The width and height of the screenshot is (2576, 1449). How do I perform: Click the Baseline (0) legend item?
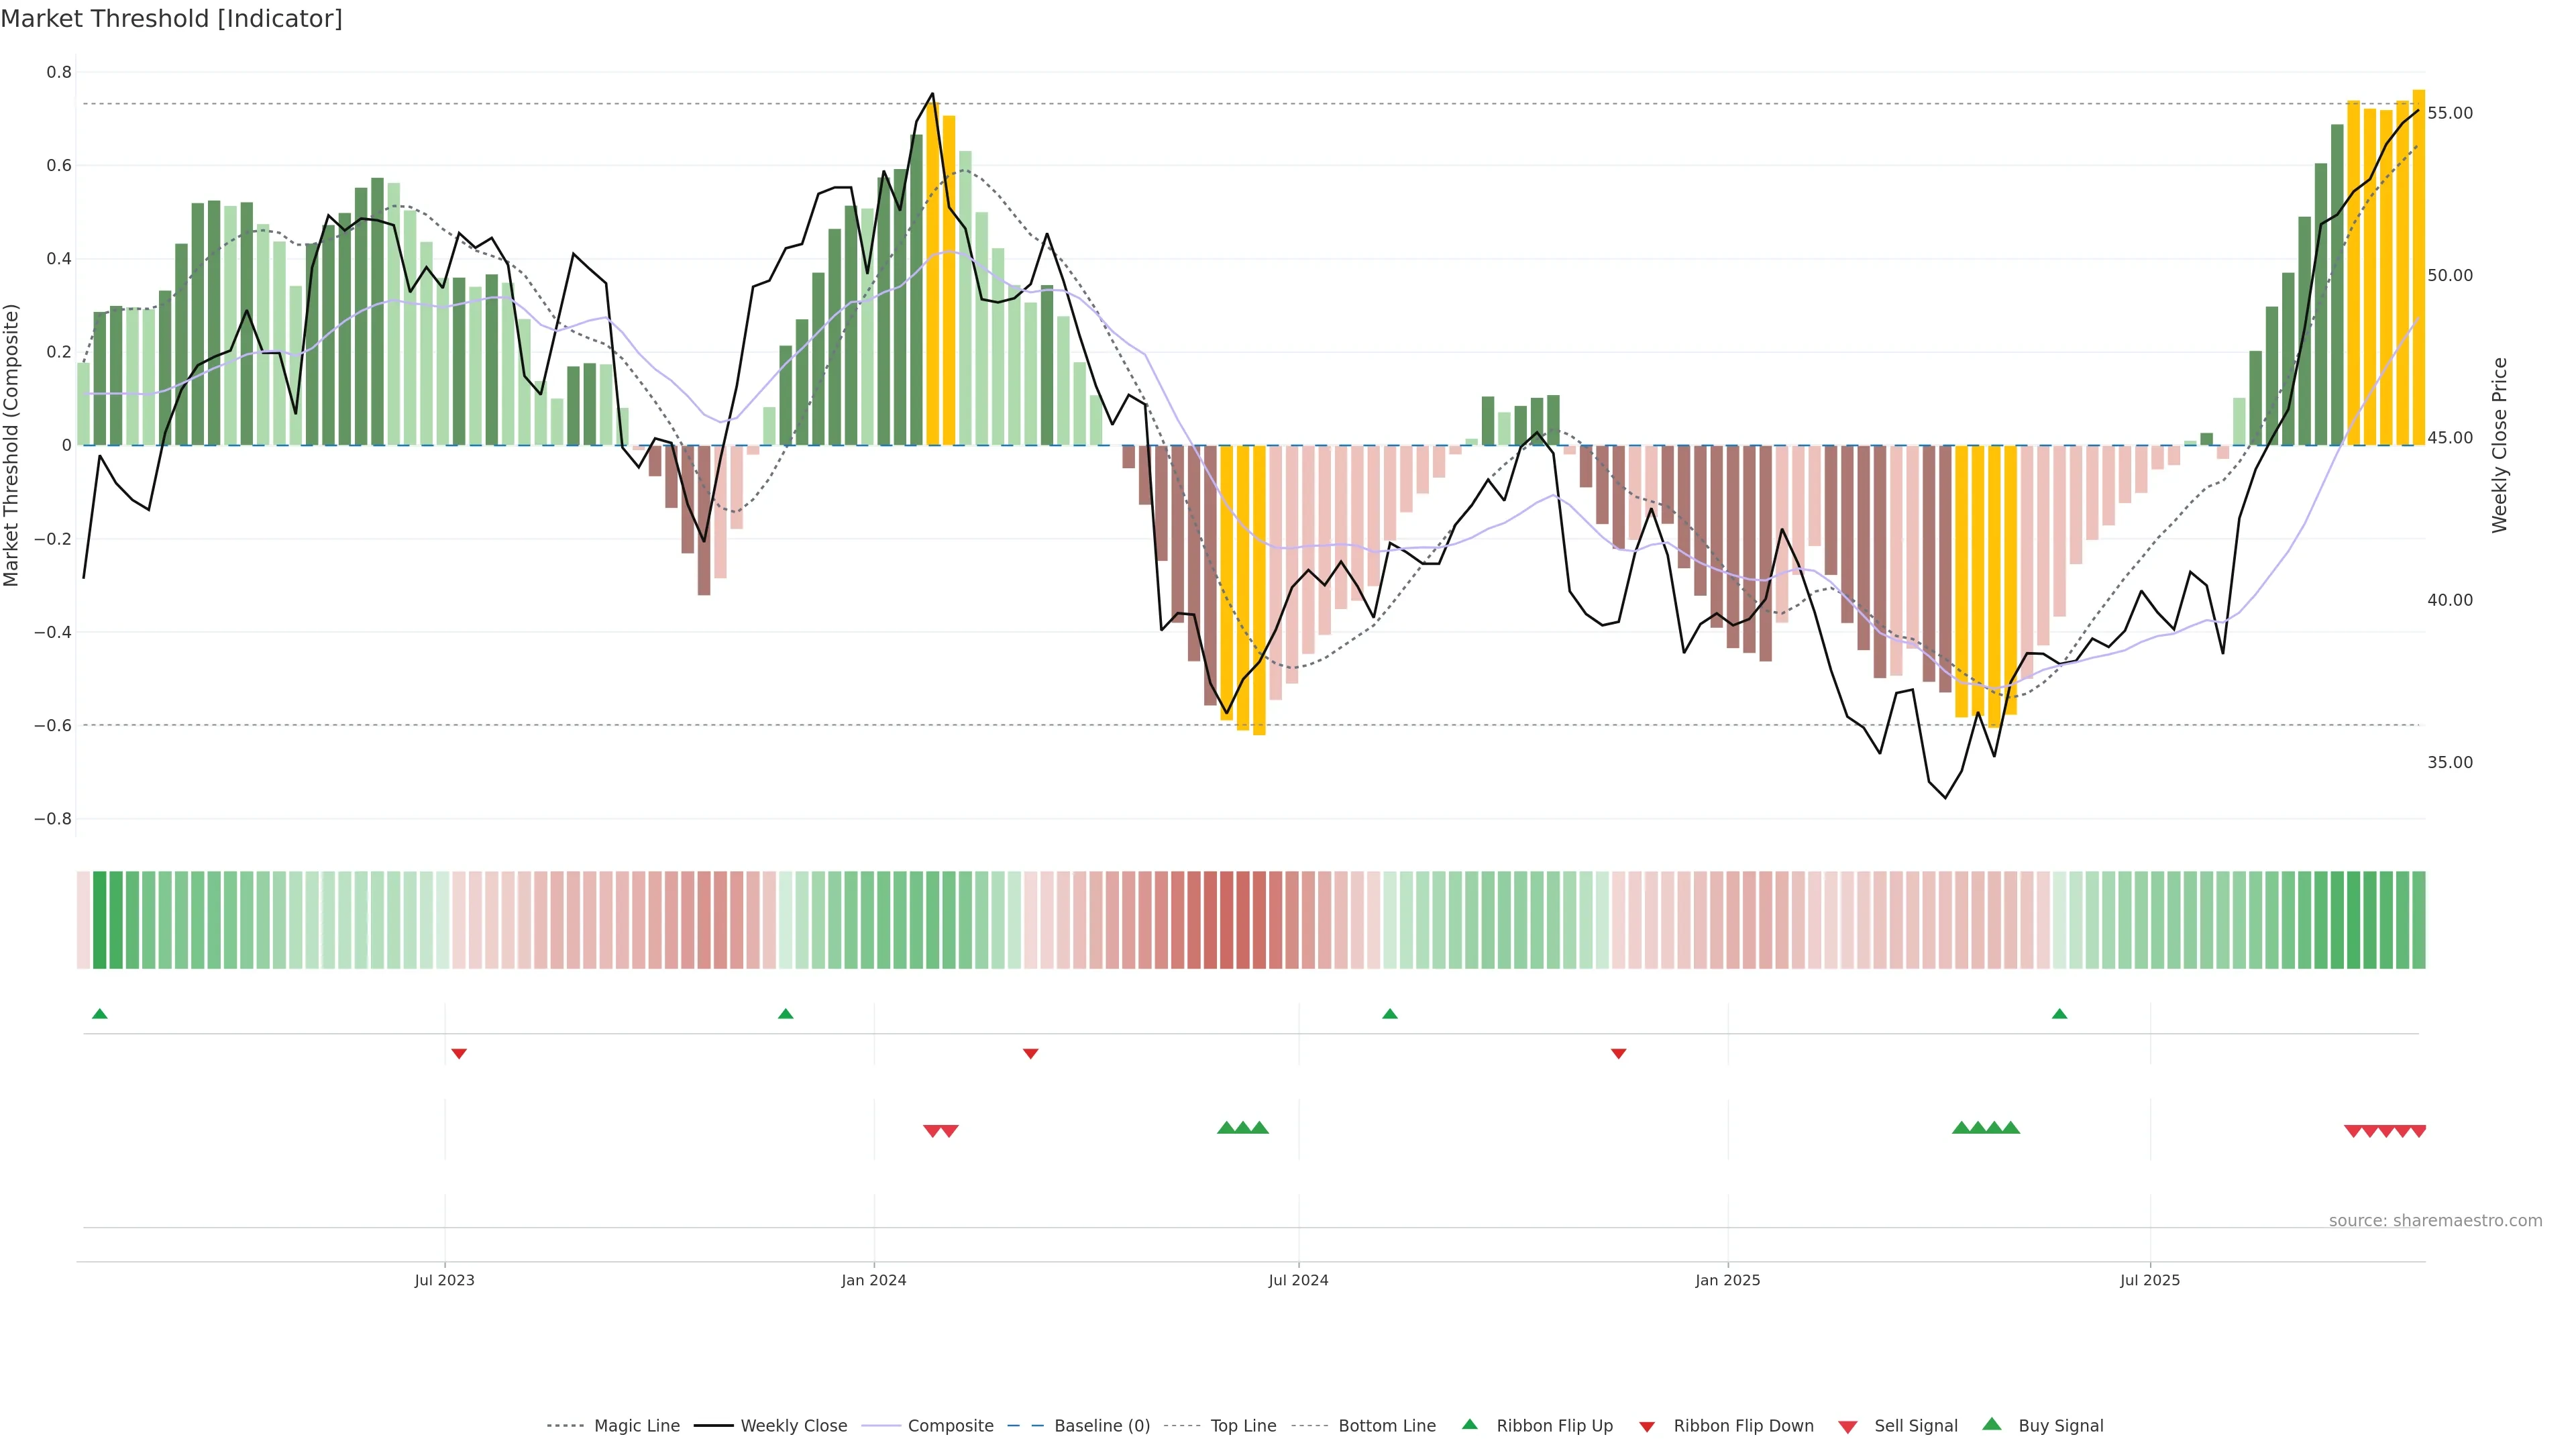click(x=1101, y=1425)
